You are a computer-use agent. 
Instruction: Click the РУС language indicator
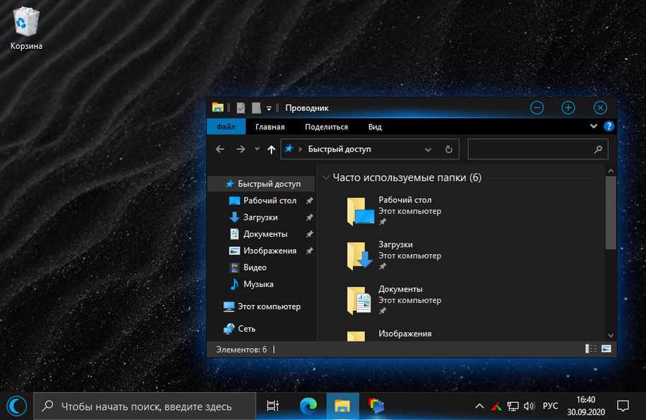[x=551, y=406]
